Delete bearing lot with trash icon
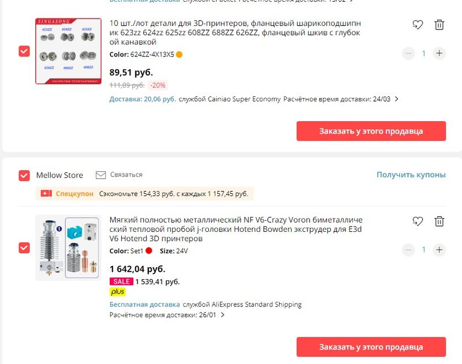The width and height of the screenshot is (462, 364). click(x=439, y=25)
